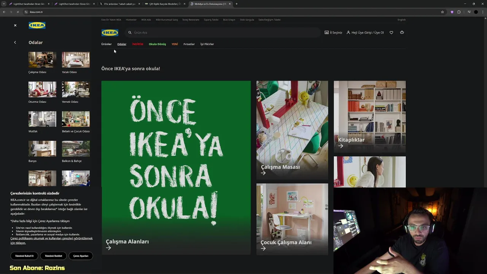Open the Çerez politikasını okumak link

pyautogui.click(x=51, y=241)
